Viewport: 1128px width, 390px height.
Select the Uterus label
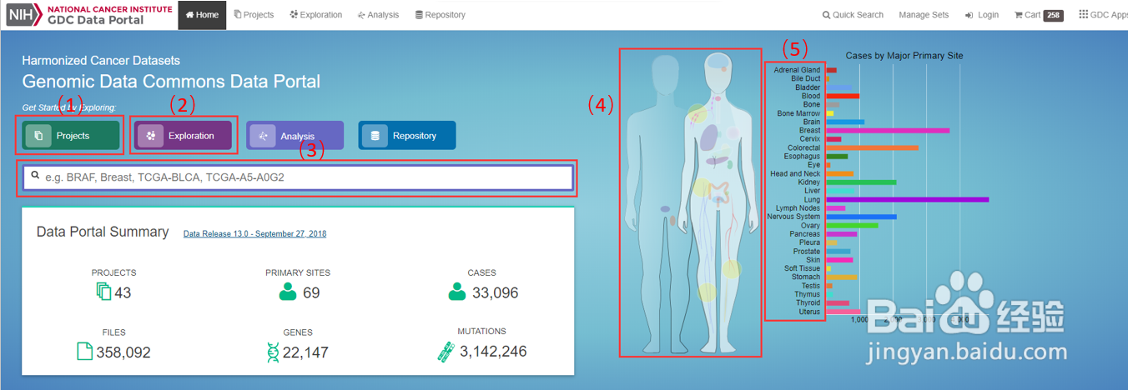pyautogui.click(x=809, y=312)
